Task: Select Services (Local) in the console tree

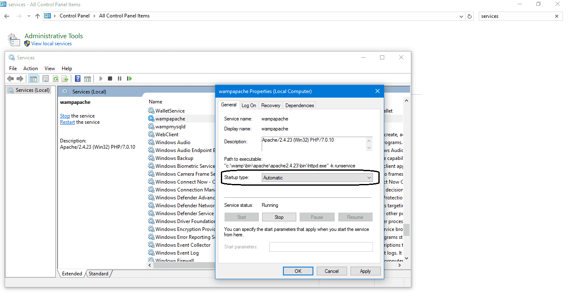Action: (29, 90)
